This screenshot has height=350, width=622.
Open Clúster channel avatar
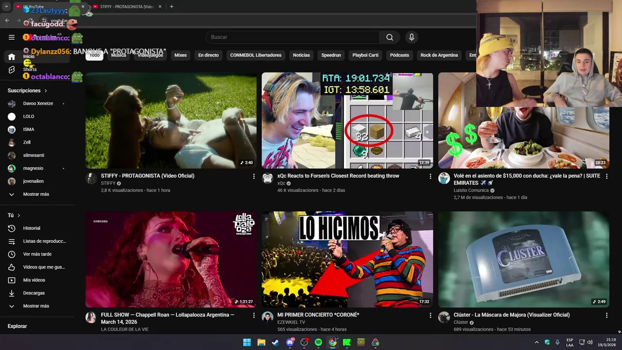point(444,317)
